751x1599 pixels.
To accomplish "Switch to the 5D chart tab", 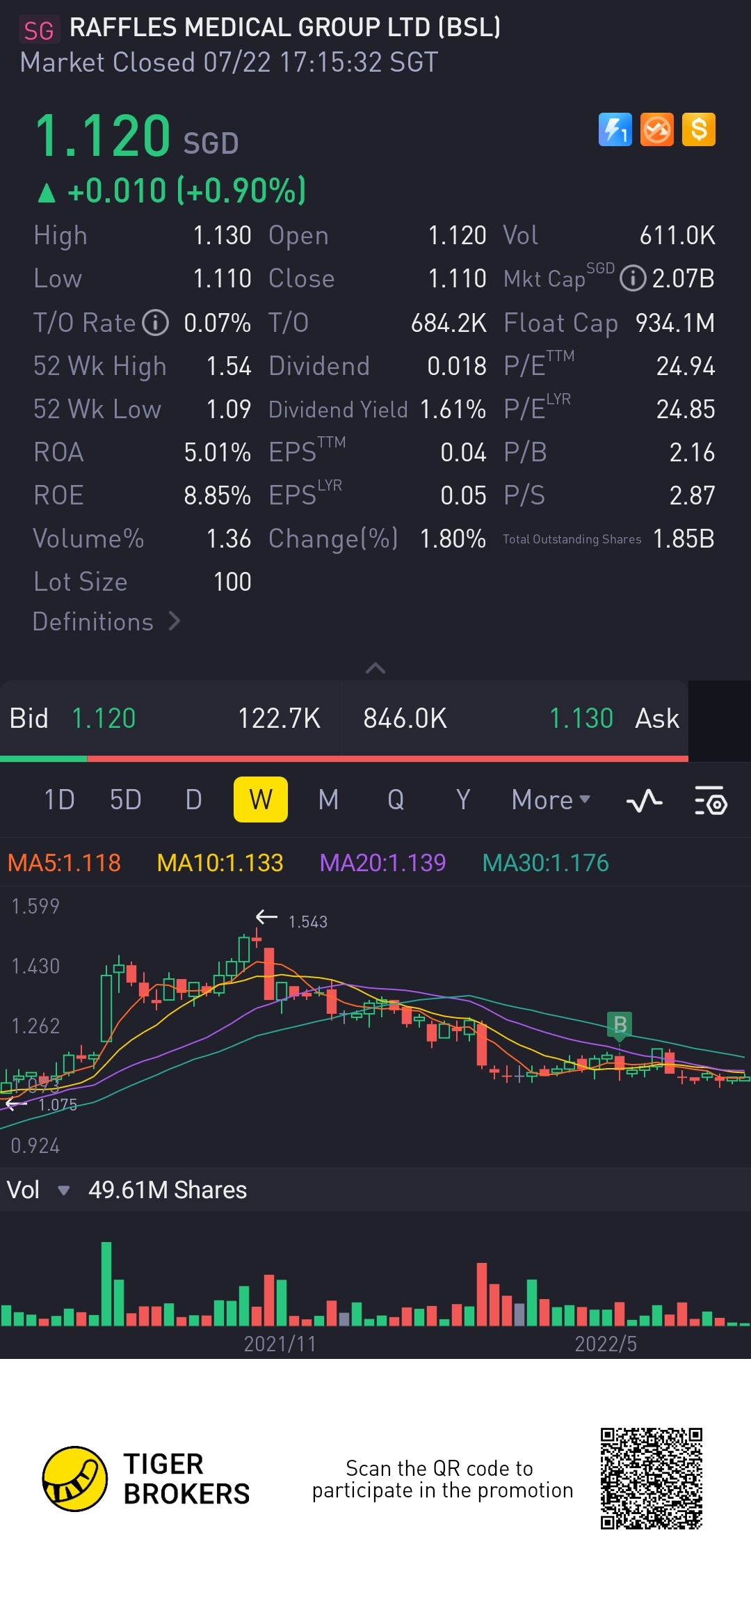I will click(x=126, y=800).
